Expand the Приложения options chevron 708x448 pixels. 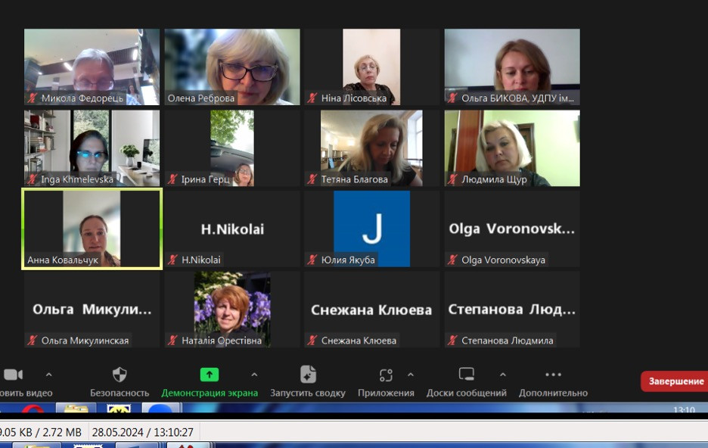[x=411, y=375]
